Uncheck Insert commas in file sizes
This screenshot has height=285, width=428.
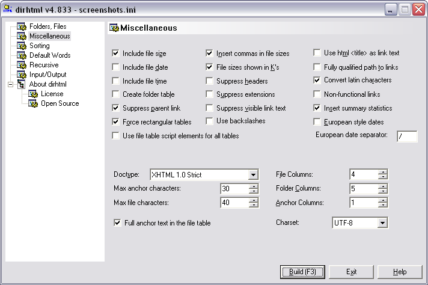click(209, 54)
